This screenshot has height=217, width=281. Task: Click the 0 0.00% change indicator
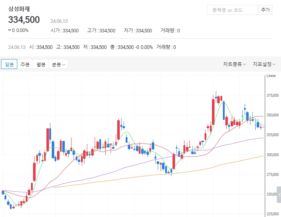click(x=18, y=31)
